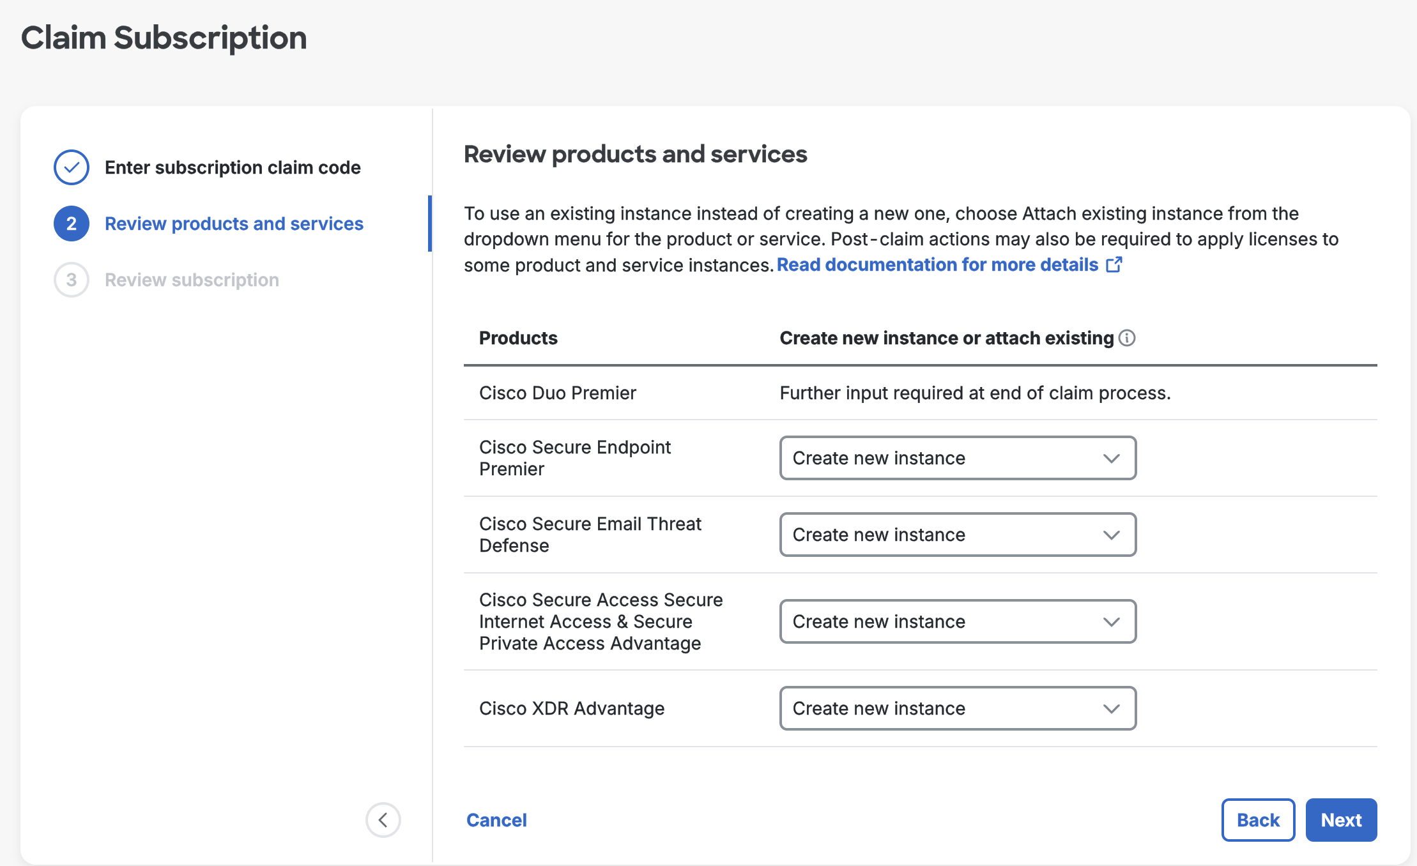The height and width of the screenshot is (866, 1417).
Task: Go to Enter subscription claim code step
Action: (233, 167)
